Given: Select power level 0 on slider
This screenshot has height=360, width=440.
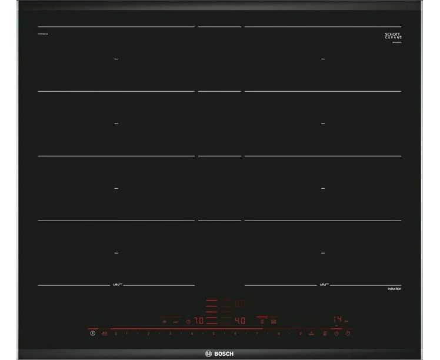Looking at the screenshot, I should (116, 334).
